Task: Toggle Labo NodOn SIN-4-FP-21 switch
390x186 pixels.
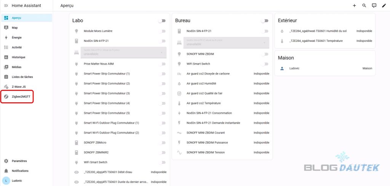Action: (163, 41)
